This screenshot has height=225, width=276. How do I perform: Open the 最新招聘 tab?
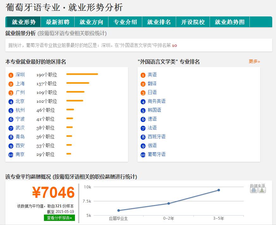tap(58, 22)
